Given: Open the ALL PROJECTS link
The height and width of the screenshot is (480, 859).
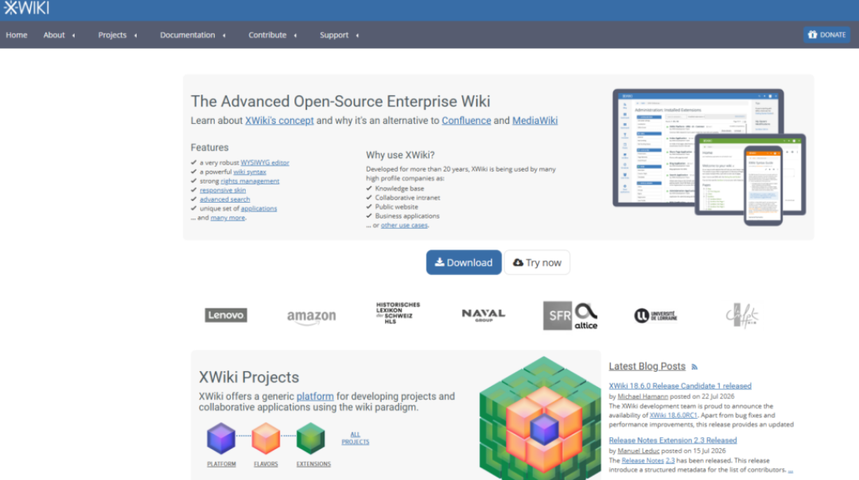Looking at the screenshot, I should coord(356,438).
